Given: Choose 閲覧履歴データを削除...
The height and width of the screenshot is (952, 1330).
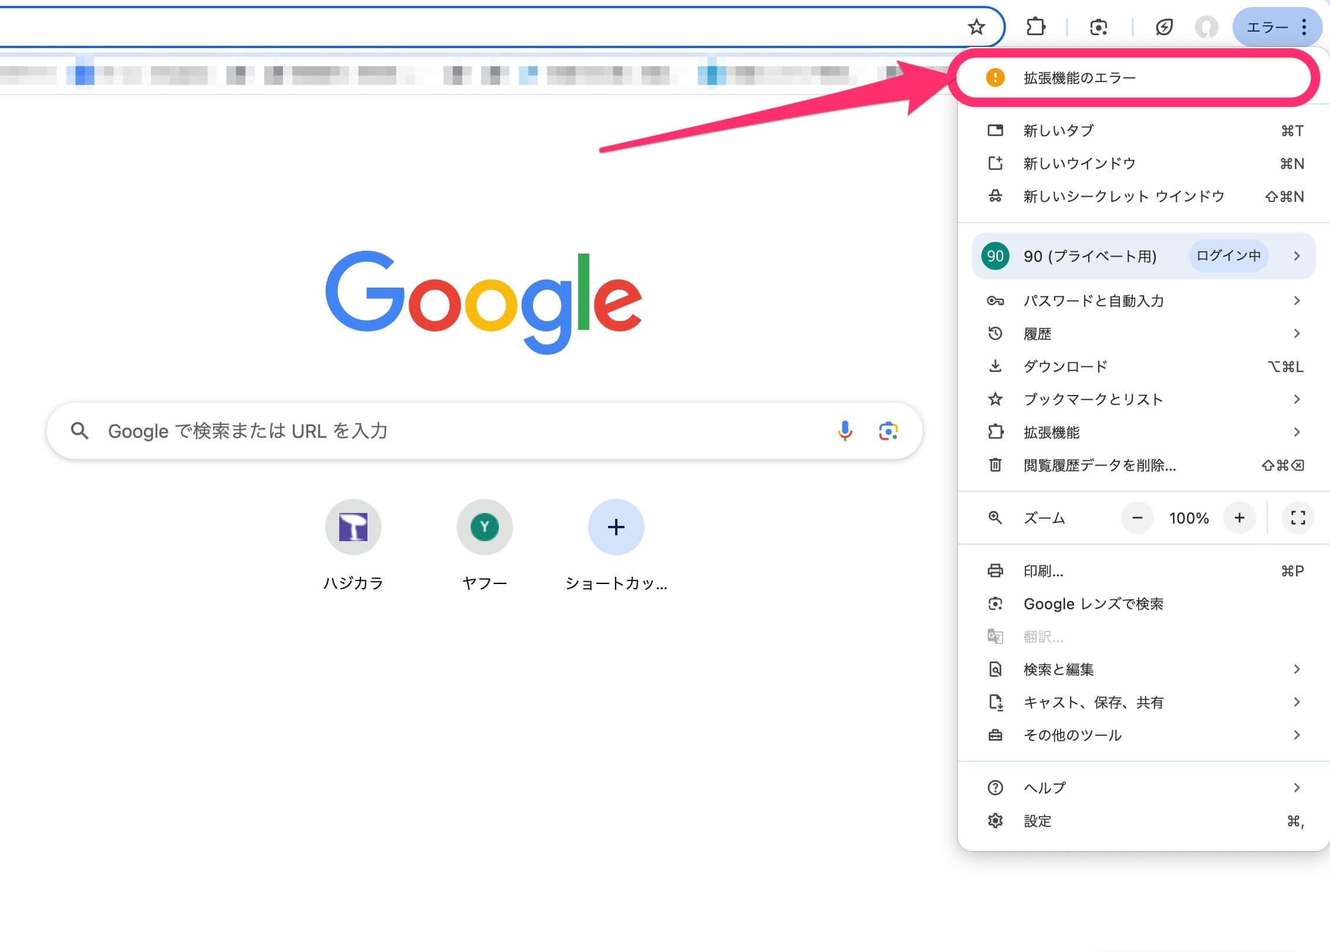Looking at the screenshot, I should tap(1145, 465).
